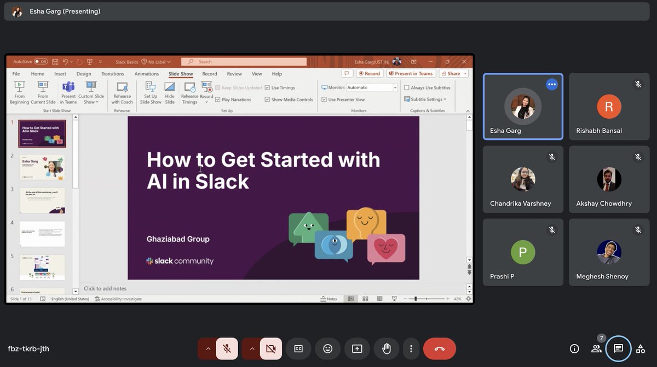Click Present in Teams ribbon icon
Viewport: 657px width, 367px height.
pos(68,92)
